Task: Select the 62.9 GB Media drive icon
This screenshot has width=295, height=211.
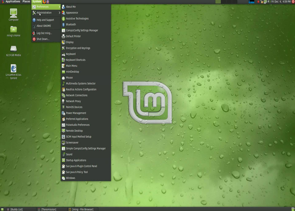Action: tap(13, 51)
